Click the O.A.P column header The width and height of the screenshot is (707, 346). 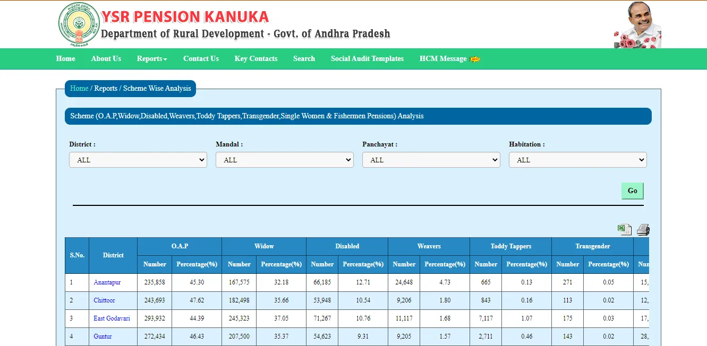point(180,246)
